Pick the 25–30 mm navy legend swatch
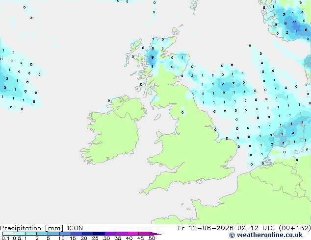Screen dimensions: 311x240 tap(99, 234)
